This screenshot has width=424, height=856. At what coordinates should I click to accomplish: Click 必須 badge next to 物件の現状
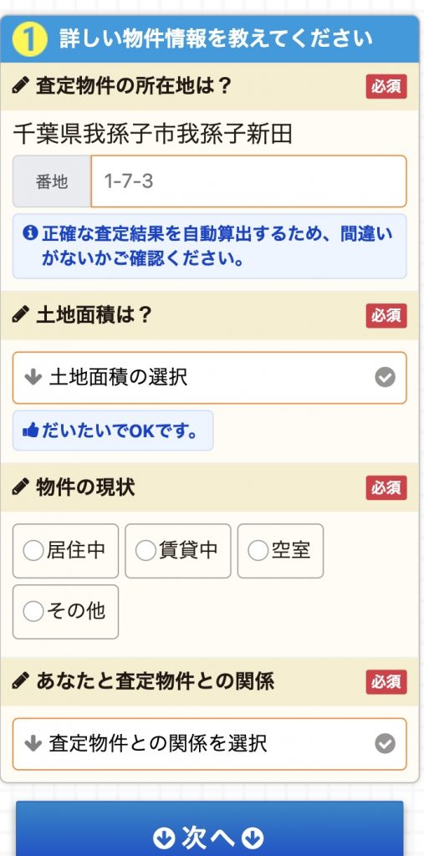386,487
